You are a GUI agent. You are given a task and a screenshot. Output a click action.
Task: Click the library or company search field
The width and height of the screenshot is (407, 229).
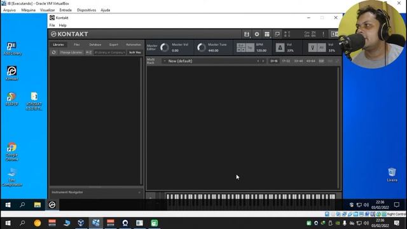110,52
